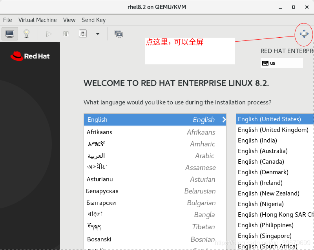This screenshot has width=314, height=250.
Task: Open shutdown options dropdown arrow
Action: pyautogui.click(x=97, y=34)
